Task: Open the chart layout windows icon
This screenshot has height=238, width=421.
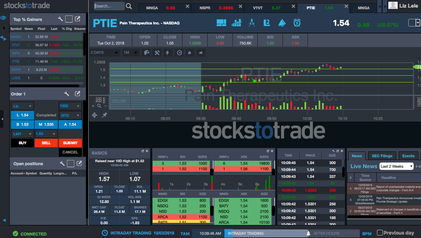Action: pos(221,23)
